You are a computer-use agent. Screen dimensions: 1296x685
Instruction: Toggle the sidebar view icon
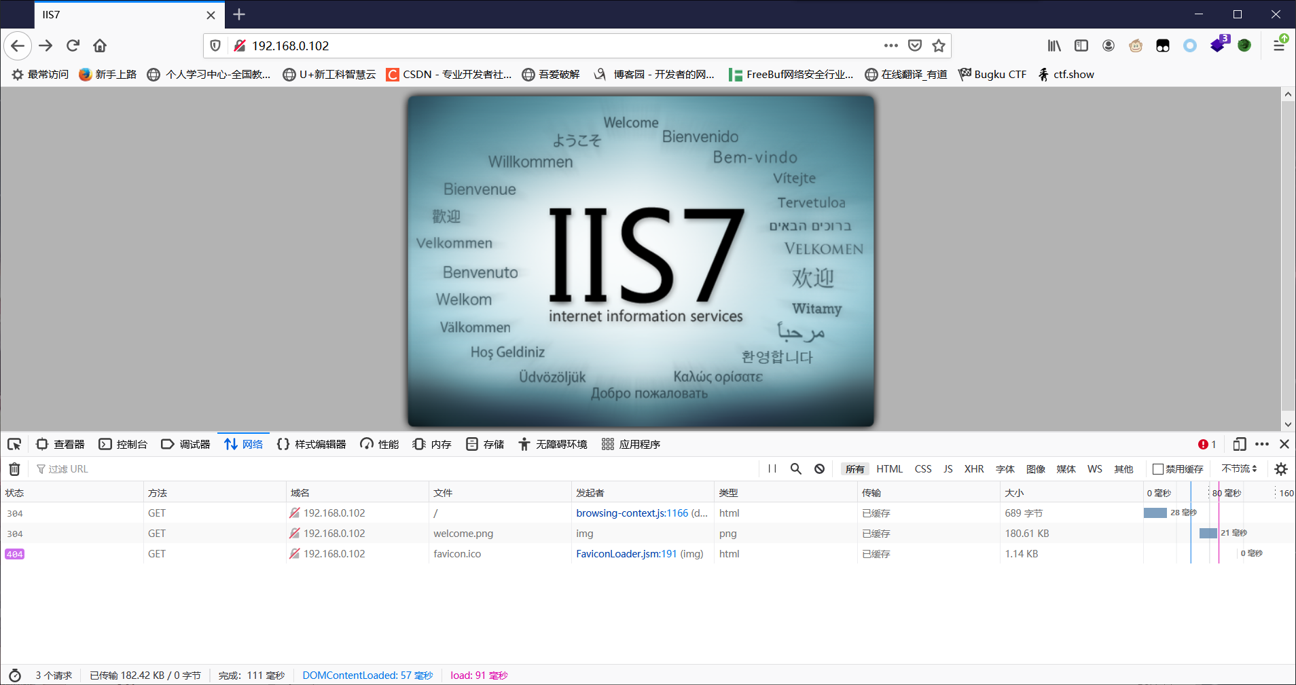1081,45
